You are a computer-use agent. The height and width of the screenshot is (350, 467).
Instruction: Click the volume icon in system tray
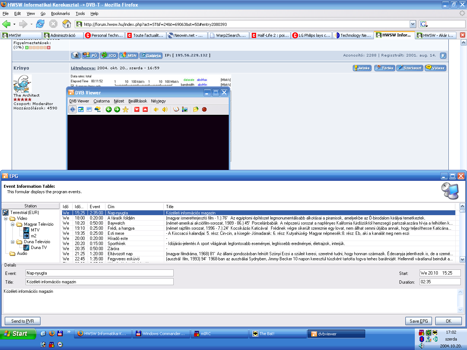(421, 346)
